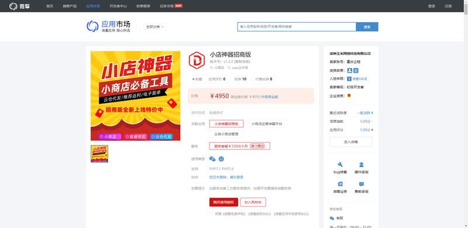
Task: Click the 信誉指数 5.00分 value
Action: [x=365, y=122]
